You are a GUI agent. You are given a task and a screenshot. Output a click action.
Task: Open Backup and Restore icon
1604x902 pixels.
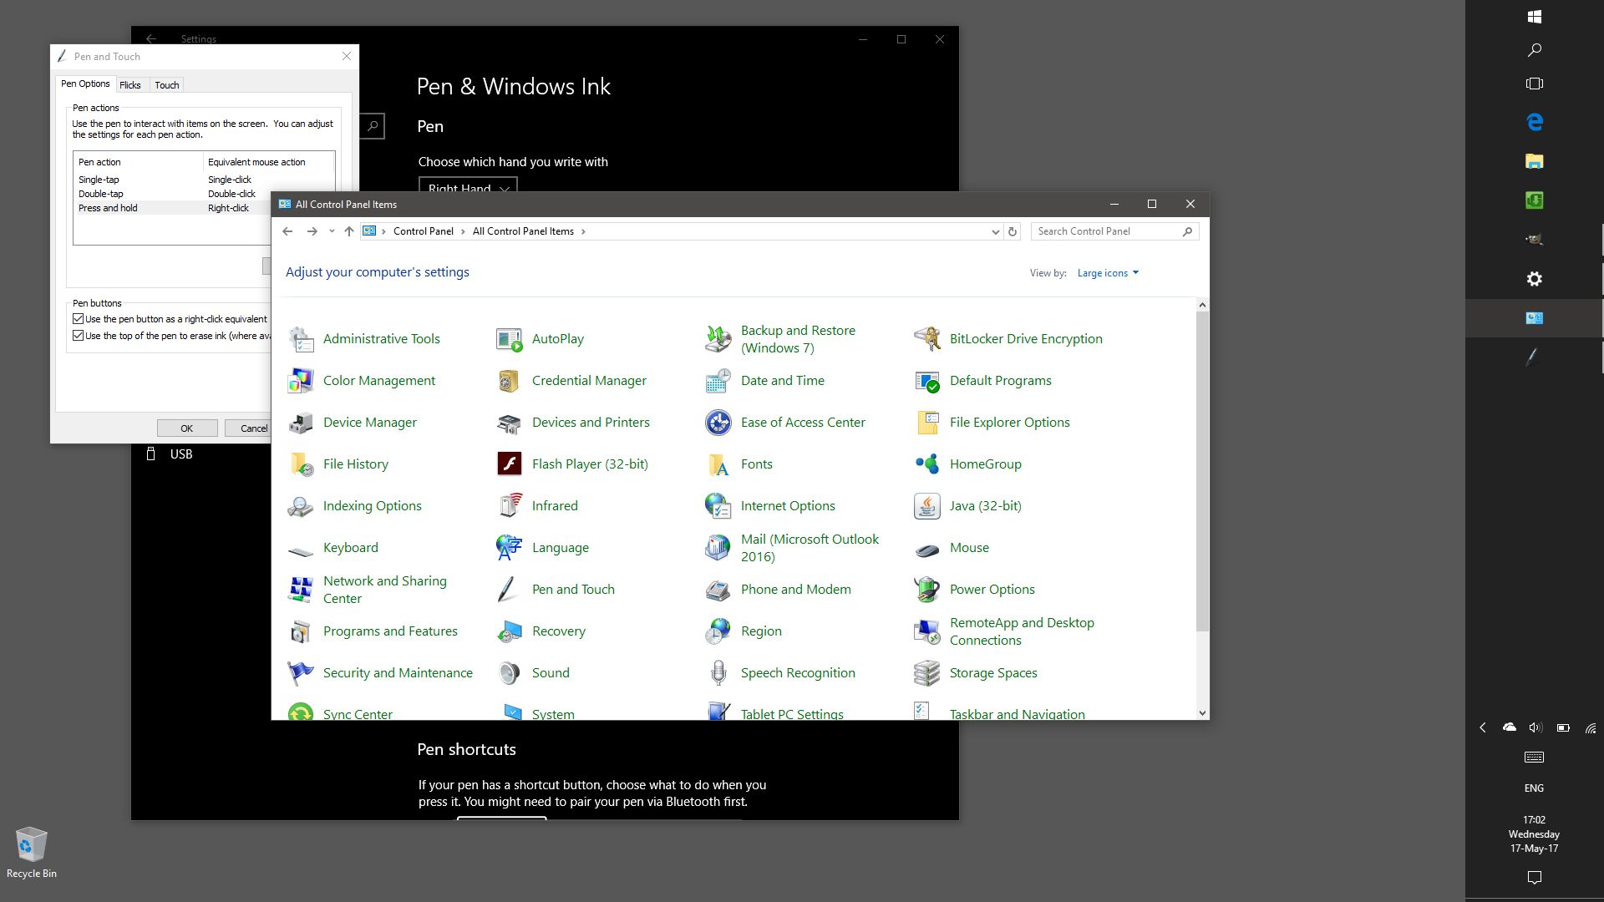point(718,339)
